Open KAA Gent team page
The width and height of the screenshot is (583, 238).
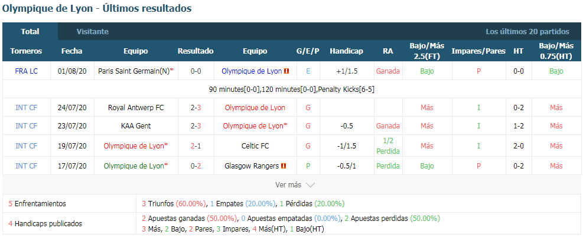pyautogui.click(x=136, y=126)
